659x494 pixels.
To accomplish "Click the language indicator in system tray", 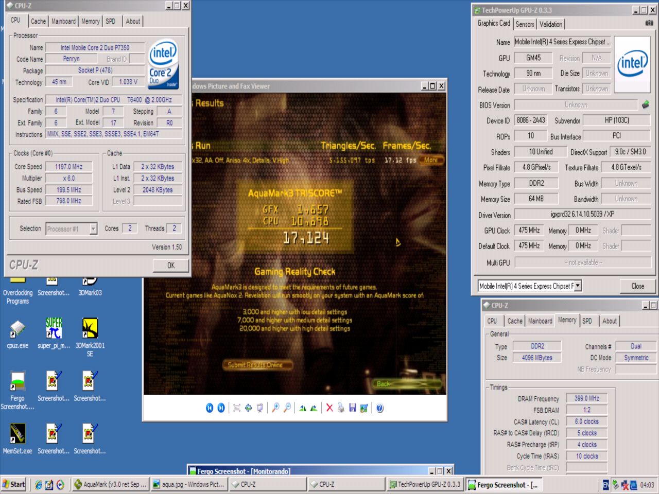I will tap(606, 484).
